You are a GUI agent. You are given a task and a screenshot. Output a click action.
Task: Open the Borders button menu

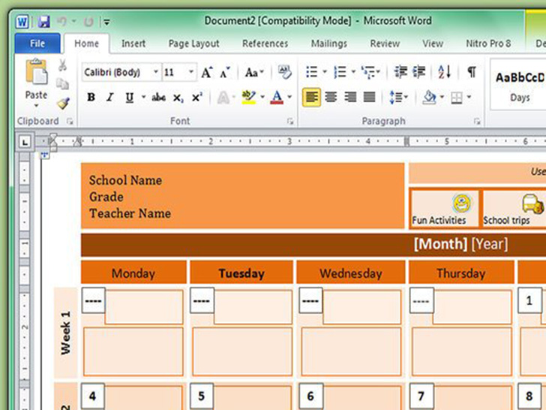(457, 98)
